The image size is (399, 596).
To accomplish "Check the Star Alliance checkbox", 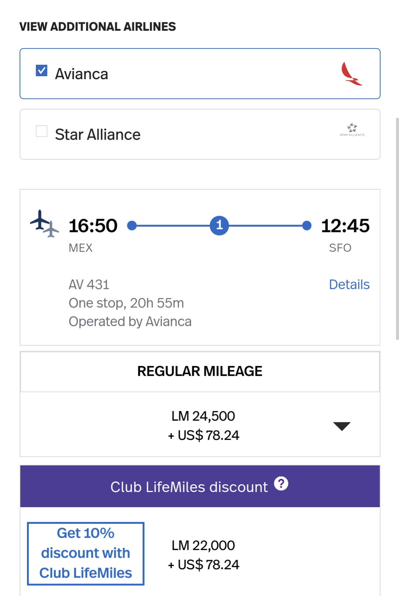I will [x=41, y=131].
